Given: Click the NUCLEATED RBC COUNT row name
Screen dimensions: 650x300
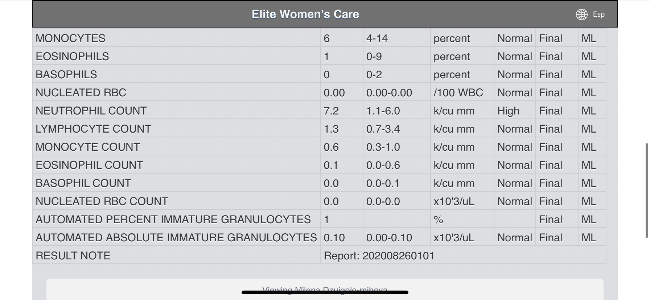Looking at the screenshot, I should click(102, 201).
